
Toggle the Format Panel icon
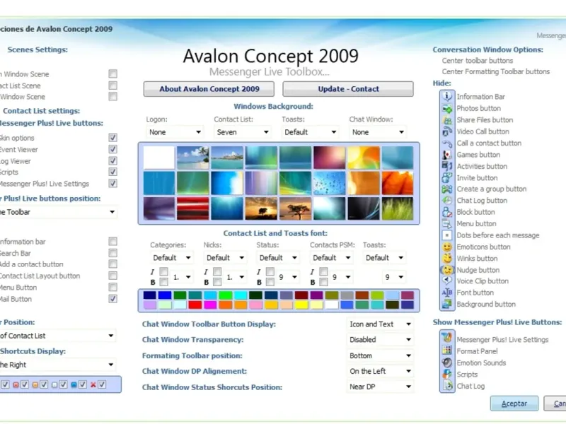[447, 350]
